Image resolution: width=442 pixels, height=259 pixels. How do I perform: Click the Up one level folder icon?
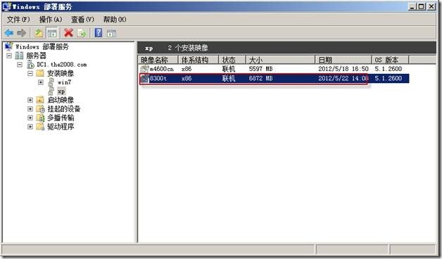(x=39, y=33)
